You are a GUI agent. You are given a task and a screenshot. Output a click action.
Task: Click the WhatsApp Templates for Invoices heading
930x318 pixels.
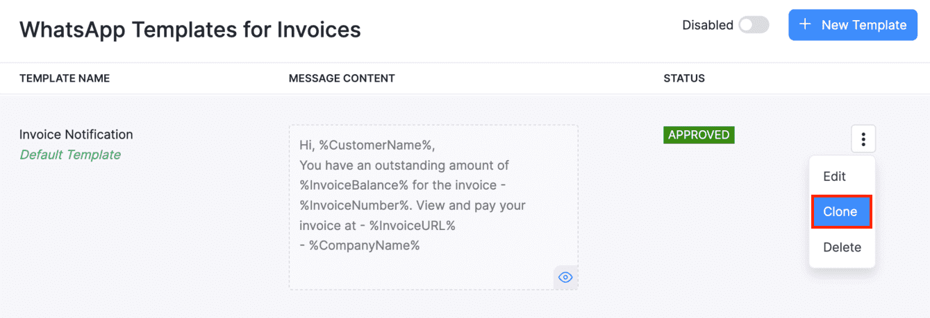tap(190, 29)
